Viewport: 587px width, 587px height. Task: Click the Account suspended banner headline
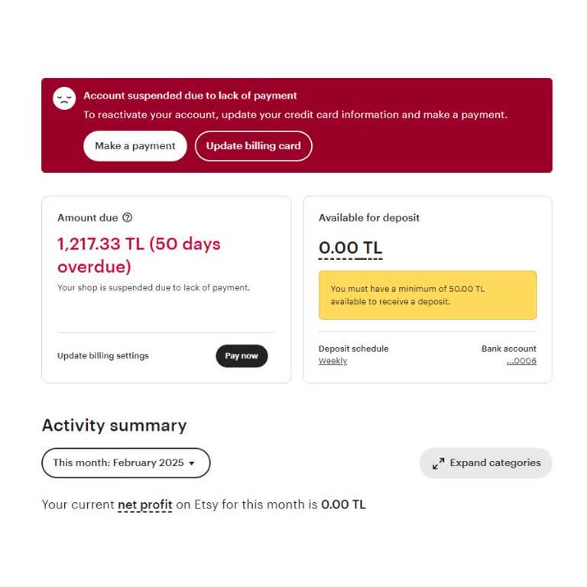190,96
